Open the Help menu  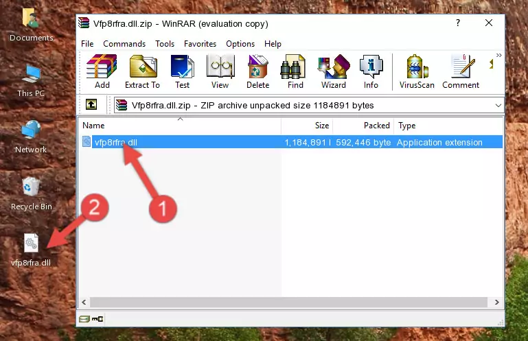[273, 44]
